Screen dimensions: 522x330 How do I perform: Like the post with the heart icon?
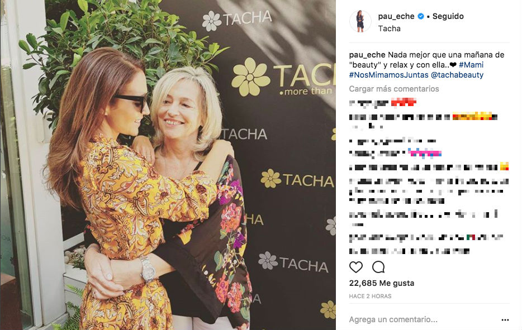pos(355,267)
